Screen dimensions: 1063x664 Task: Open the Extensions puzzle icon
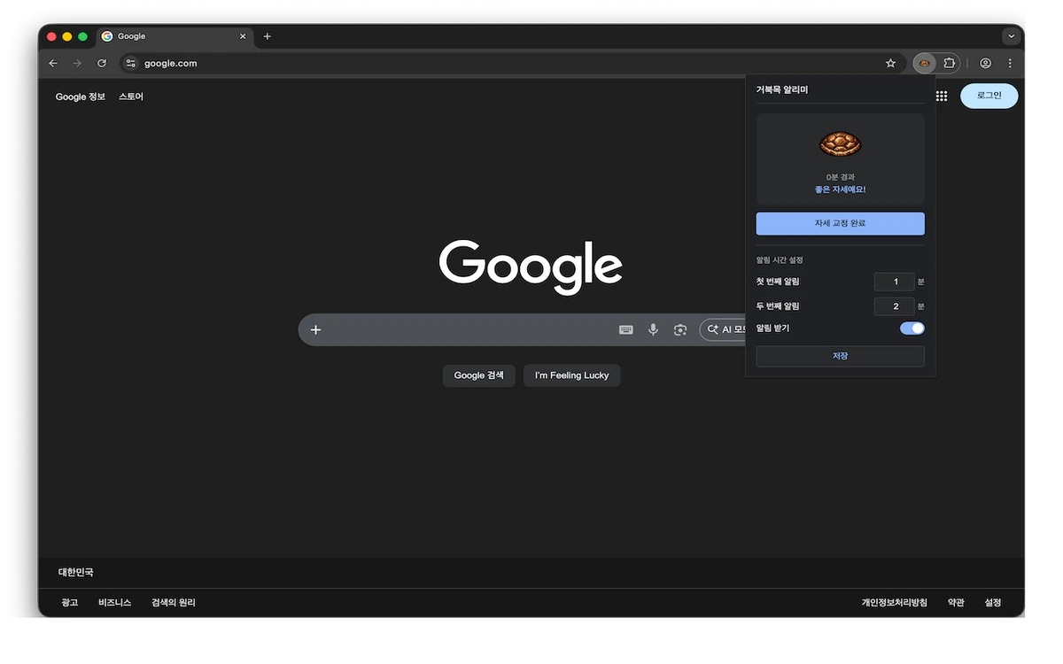[x=949, y=63]
